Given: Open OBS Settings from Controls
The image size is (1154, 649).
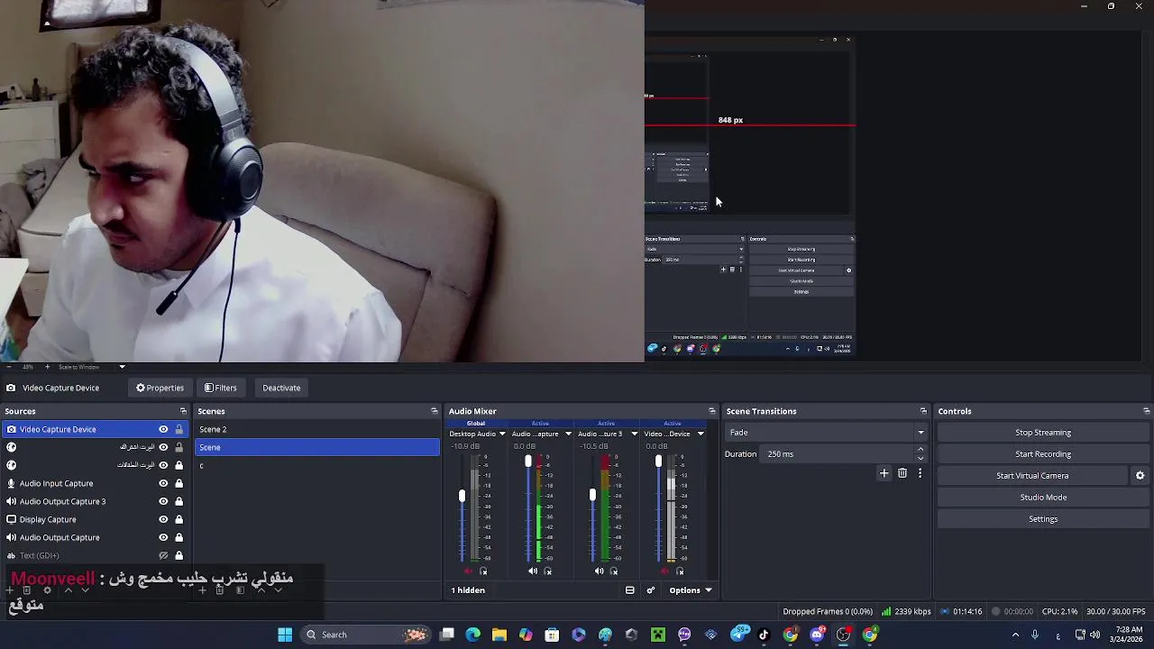Looking at the screenshot, I should [x=1043, y=519].
